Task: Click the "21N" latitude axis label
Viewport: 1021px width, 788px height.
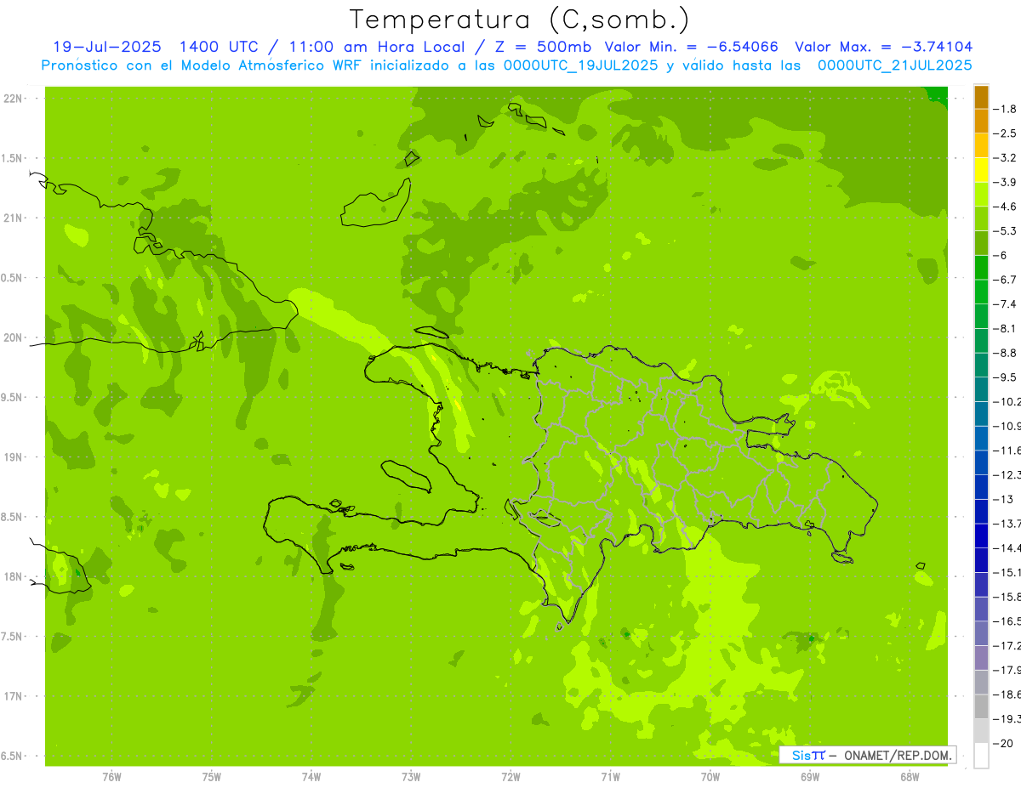Action: point(13,218)
